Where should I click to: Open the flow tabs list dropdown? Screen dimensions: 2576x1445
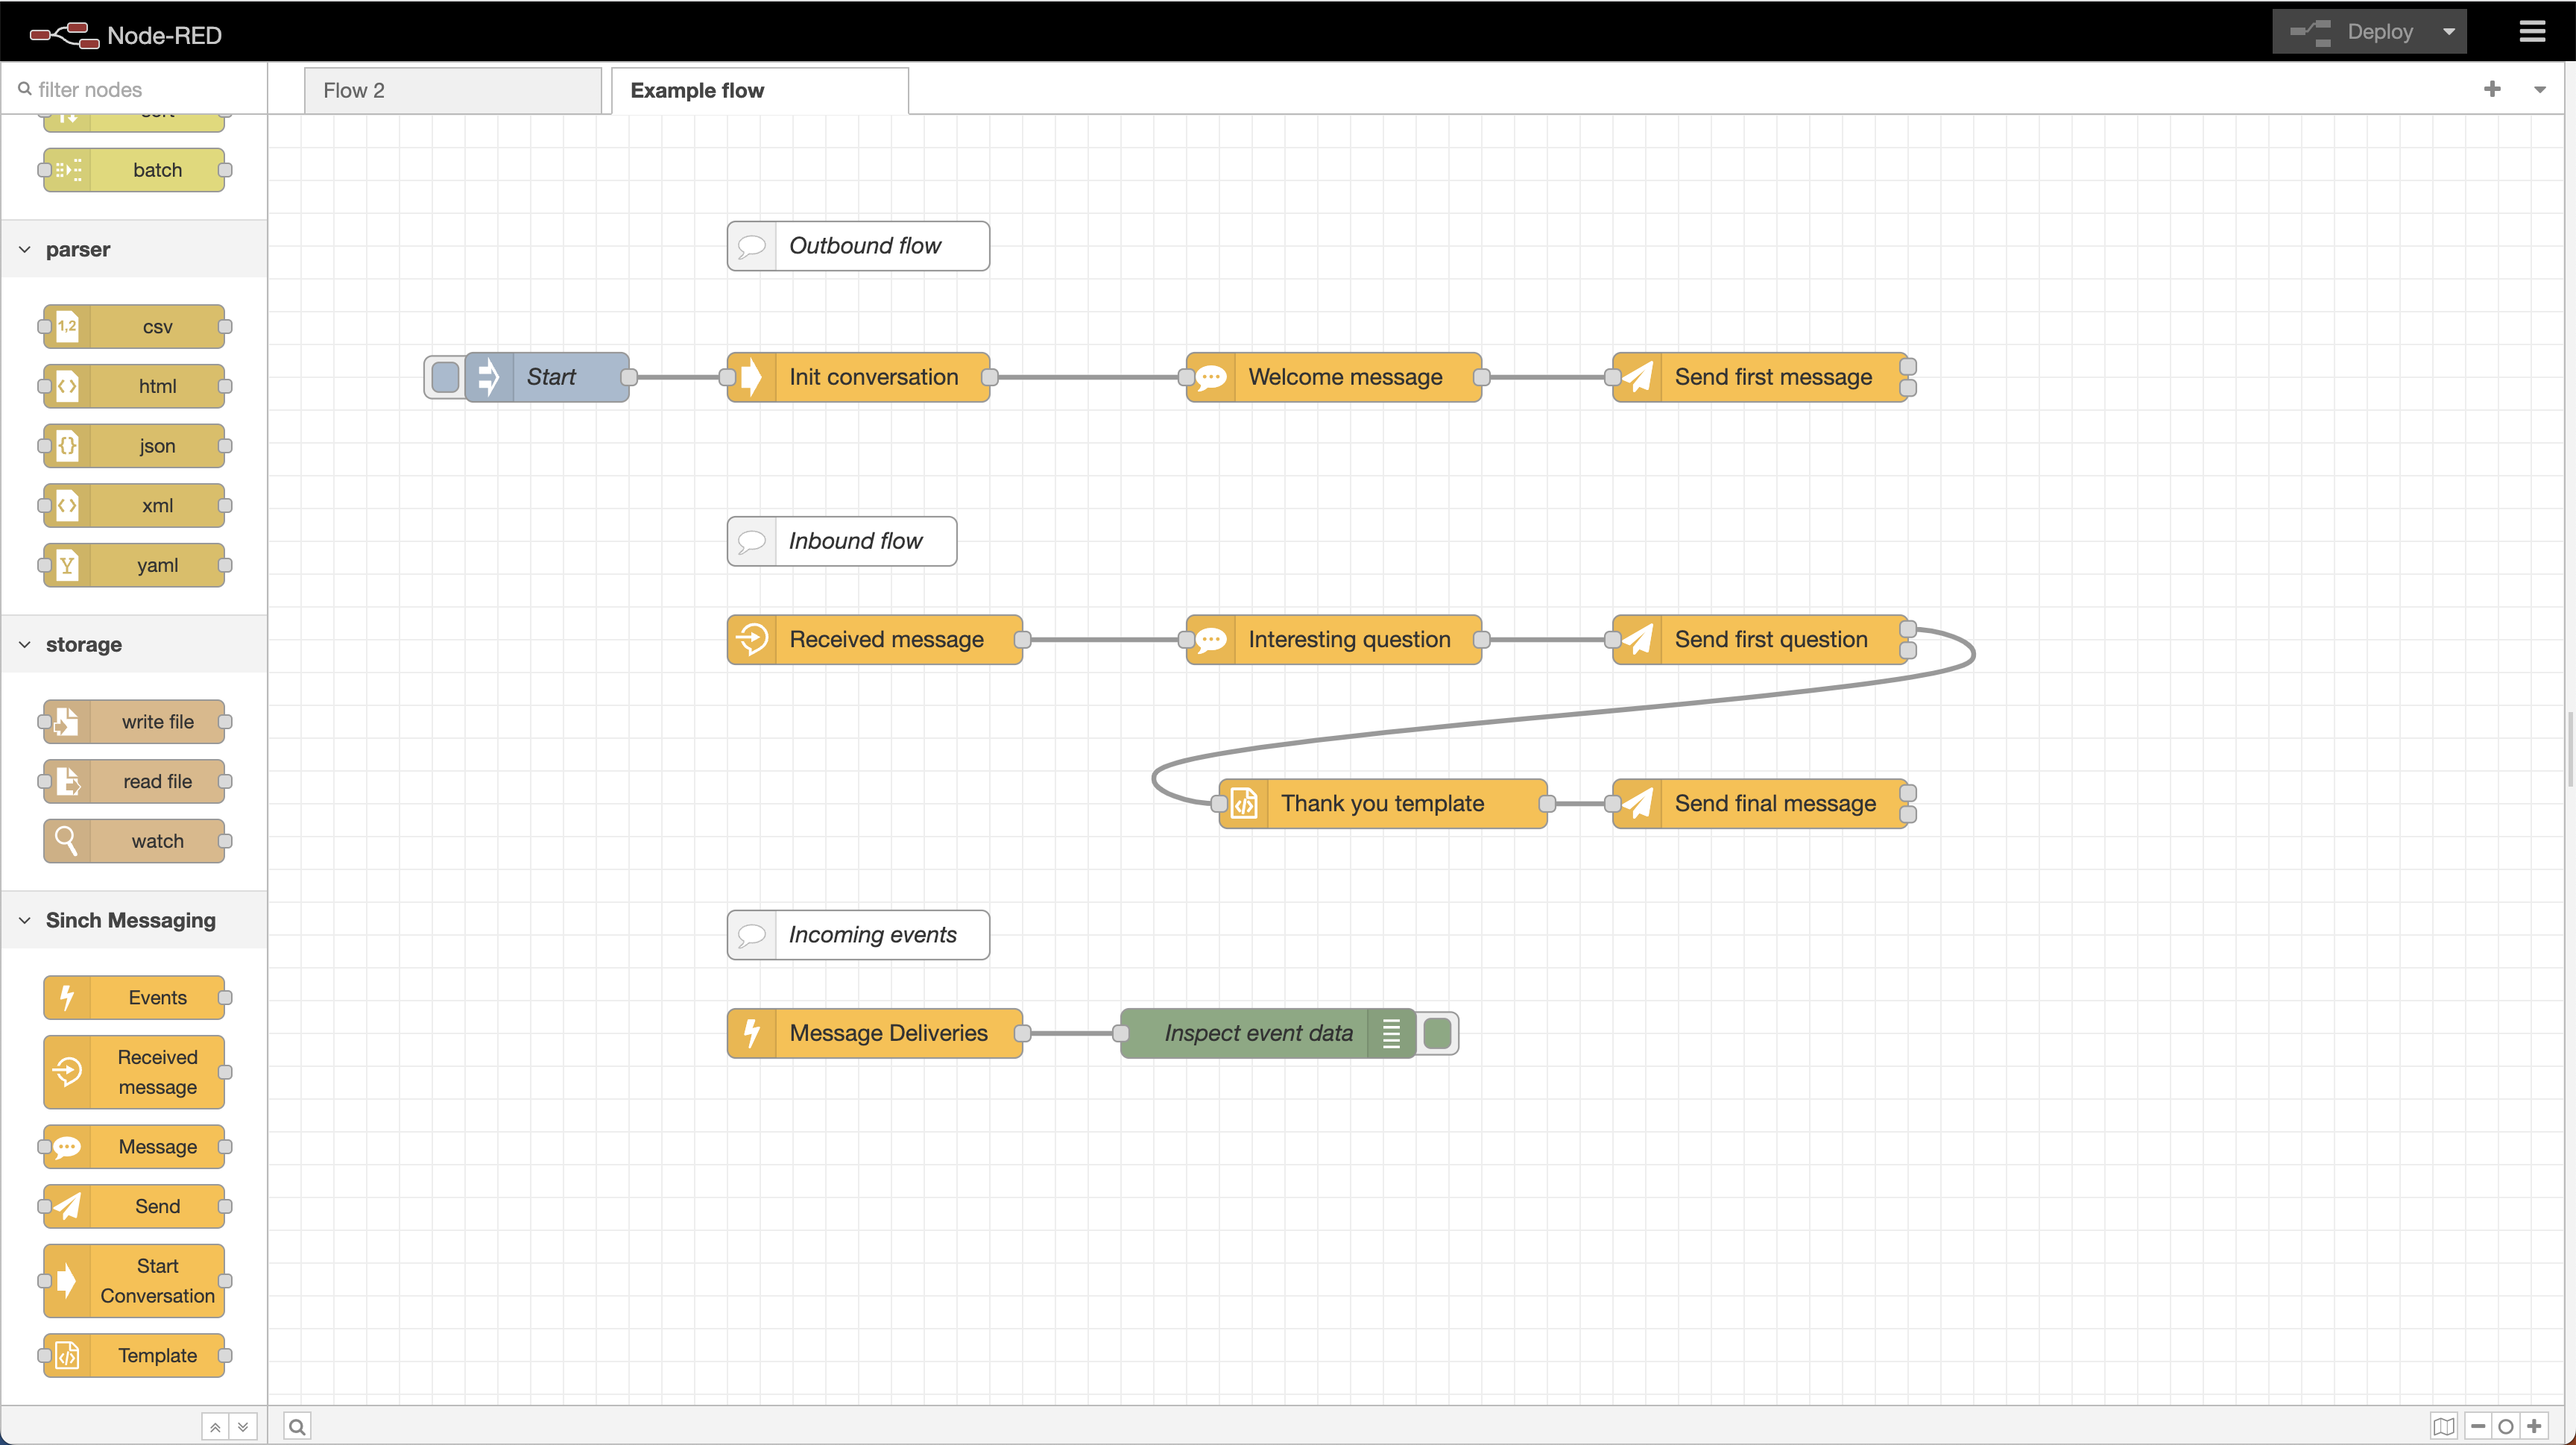[2539, 90]
